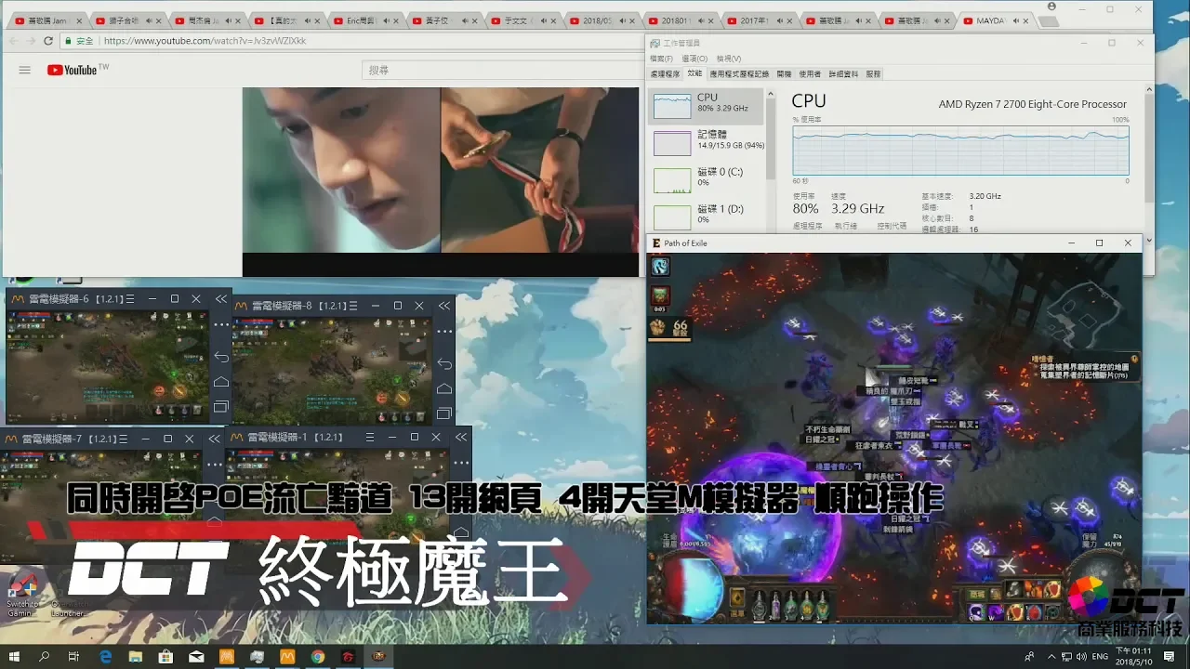Open File Explorer from the taskbar

[136, 656]
